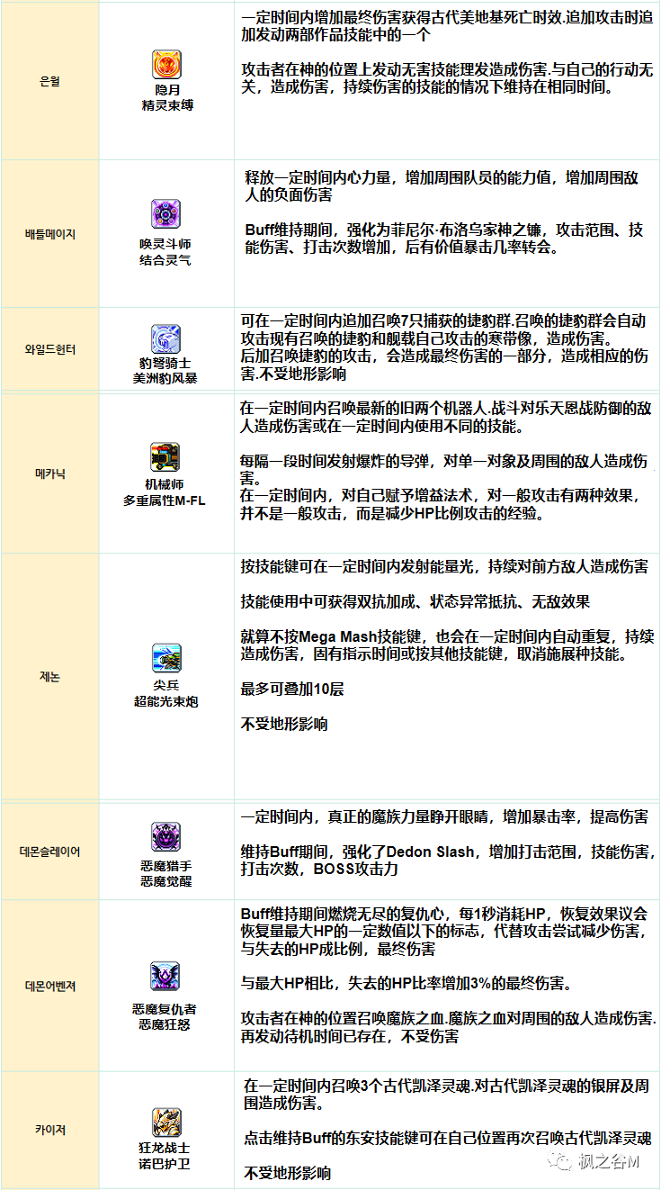Click the 恶魔猎手 恶魔觉醒 skill icon

coord(165,836)
